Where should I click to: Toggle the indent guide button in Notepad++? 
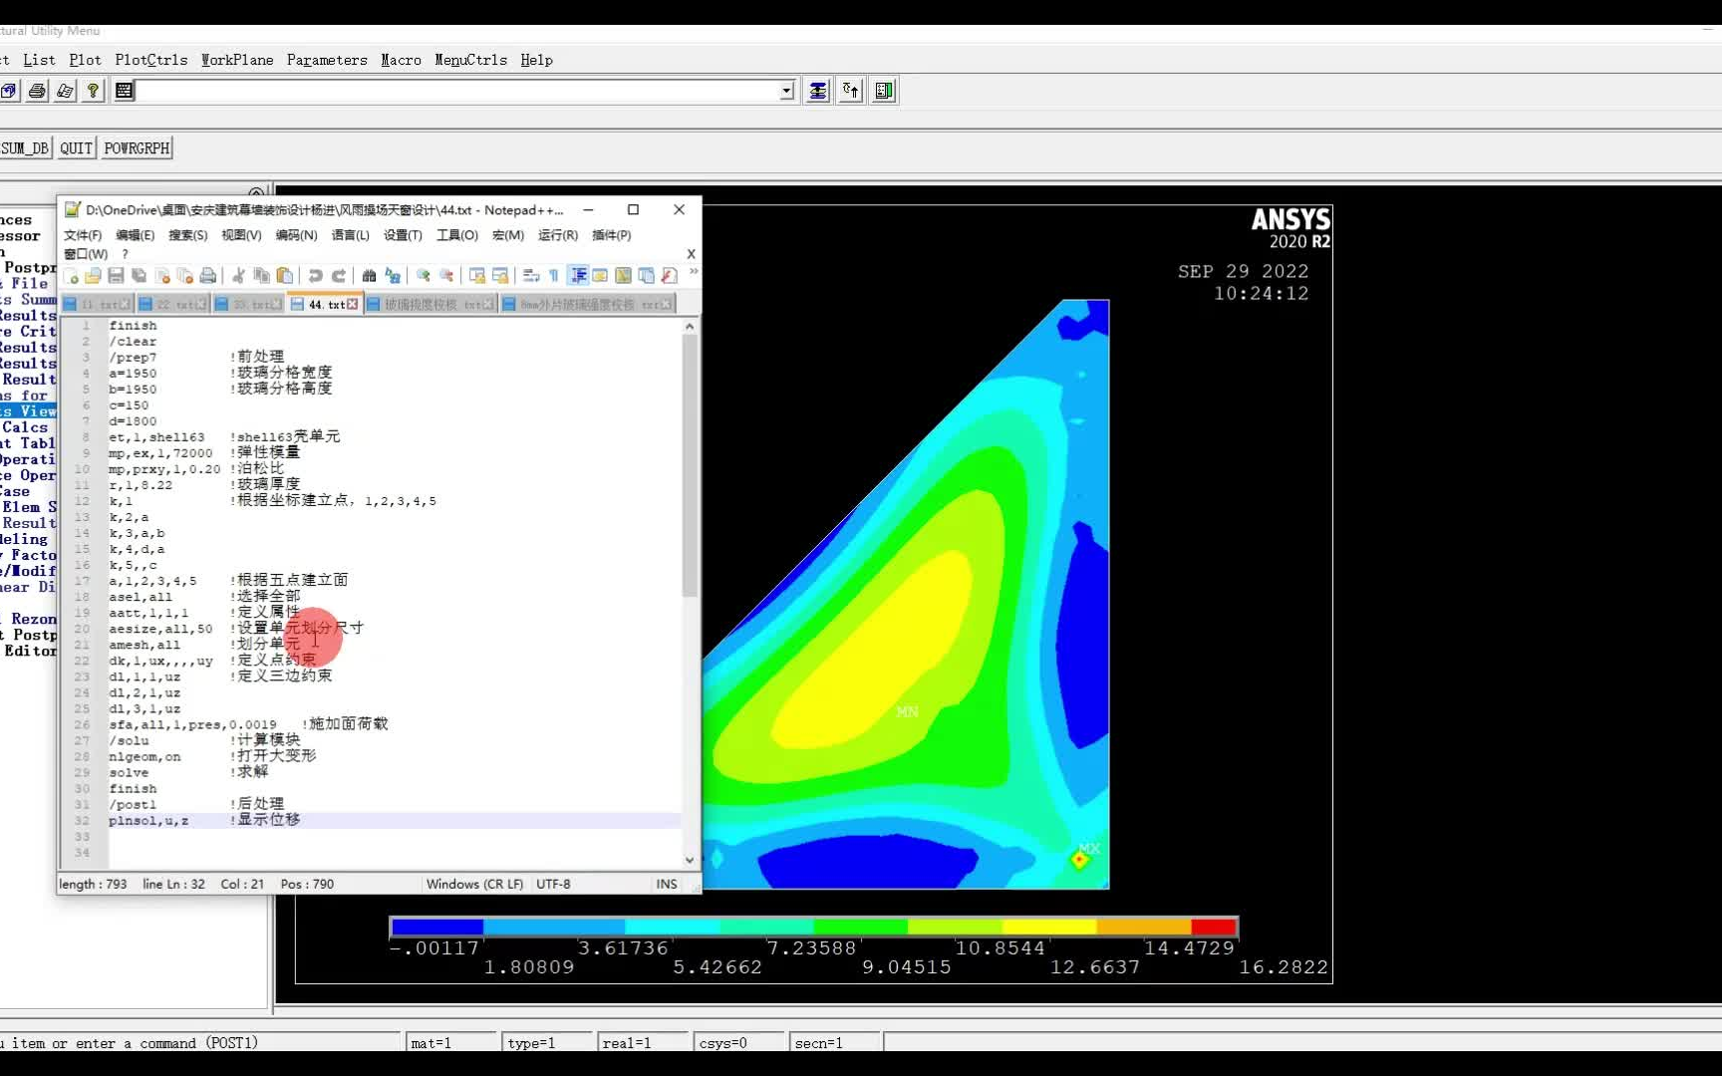578,275
